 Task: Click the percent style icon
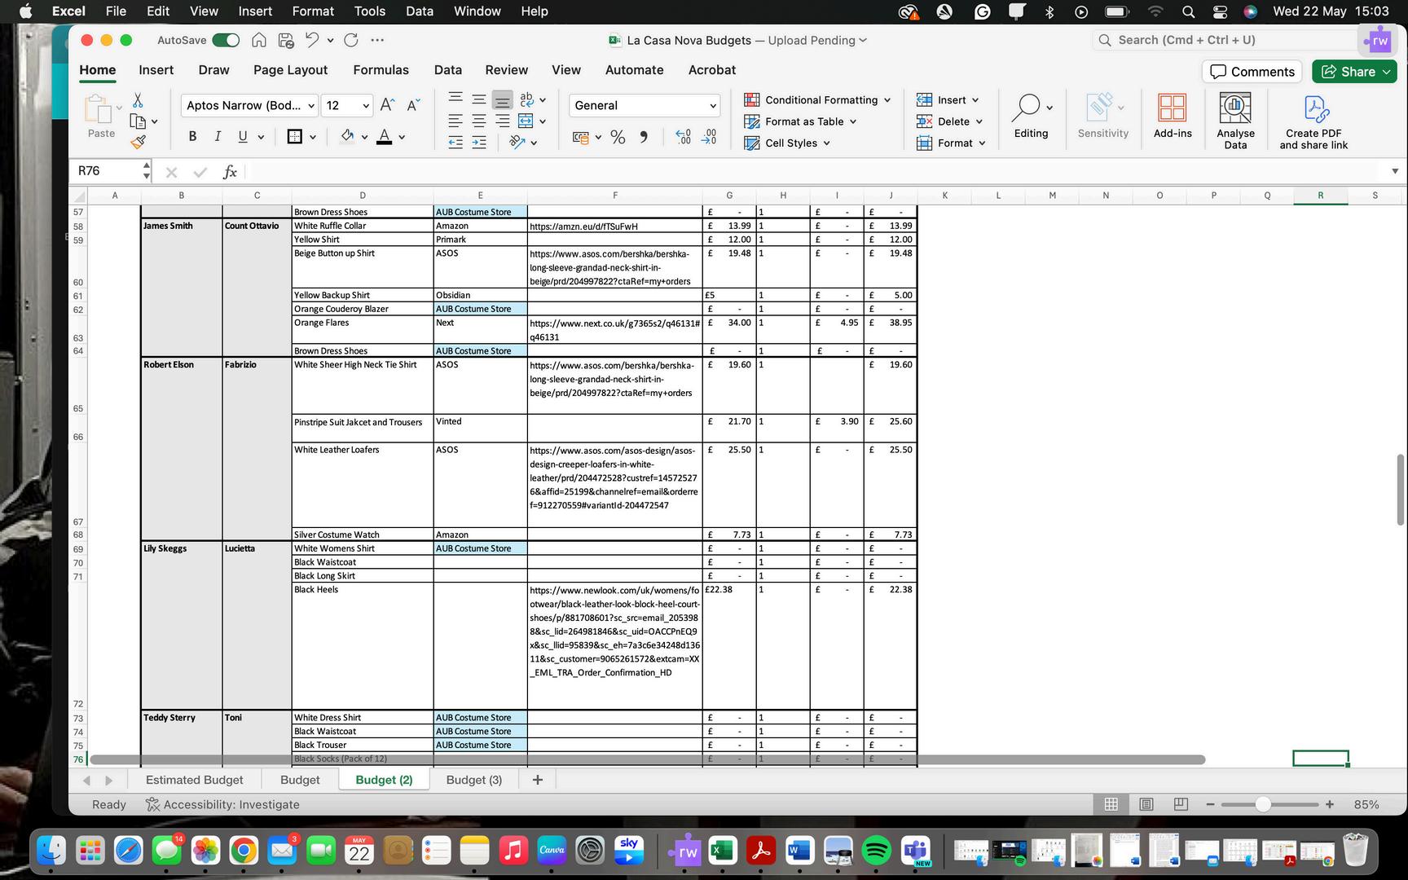618,137
